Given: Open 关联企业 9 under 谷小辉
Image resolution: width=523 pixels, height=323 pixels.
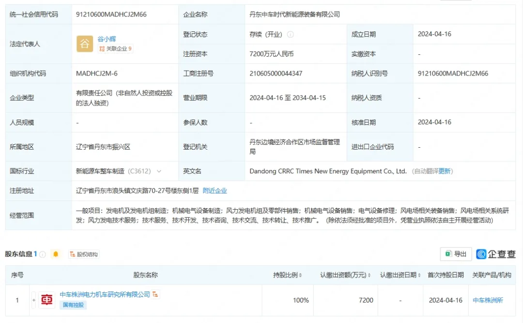Looking at the screenshot, I should [x=116, y=49].
